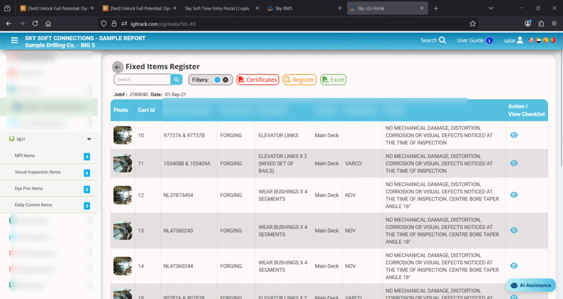This screenshot has height=299, width=563.
Task: View checklist for Cert Id 11
Action: click(x=514, y=163)
